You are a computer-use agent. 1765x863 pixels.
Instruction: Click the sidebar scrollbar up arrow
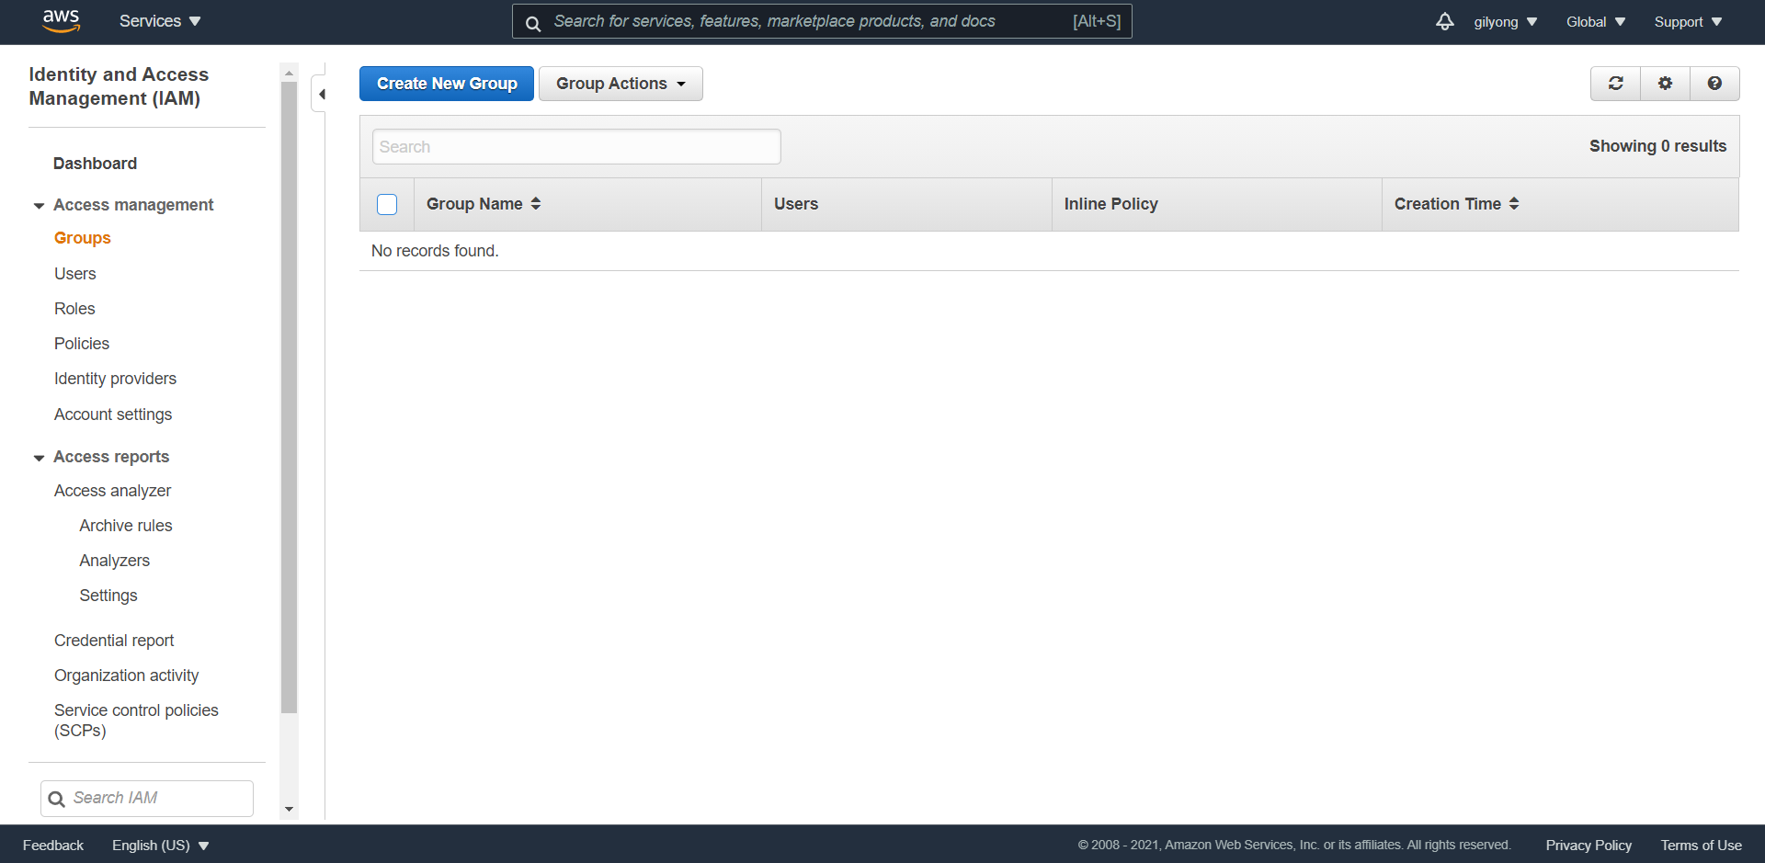[289, 73]
